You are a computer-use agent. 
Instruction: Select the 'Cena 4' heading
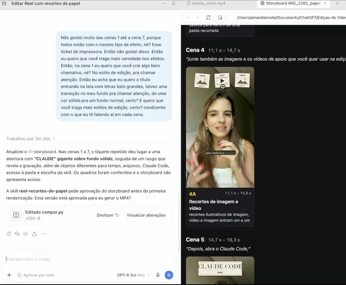[x=195, y=50]
